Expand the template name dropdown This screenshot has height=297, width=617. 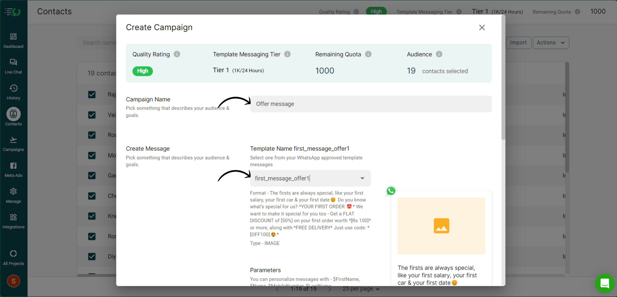coord(362,178)
